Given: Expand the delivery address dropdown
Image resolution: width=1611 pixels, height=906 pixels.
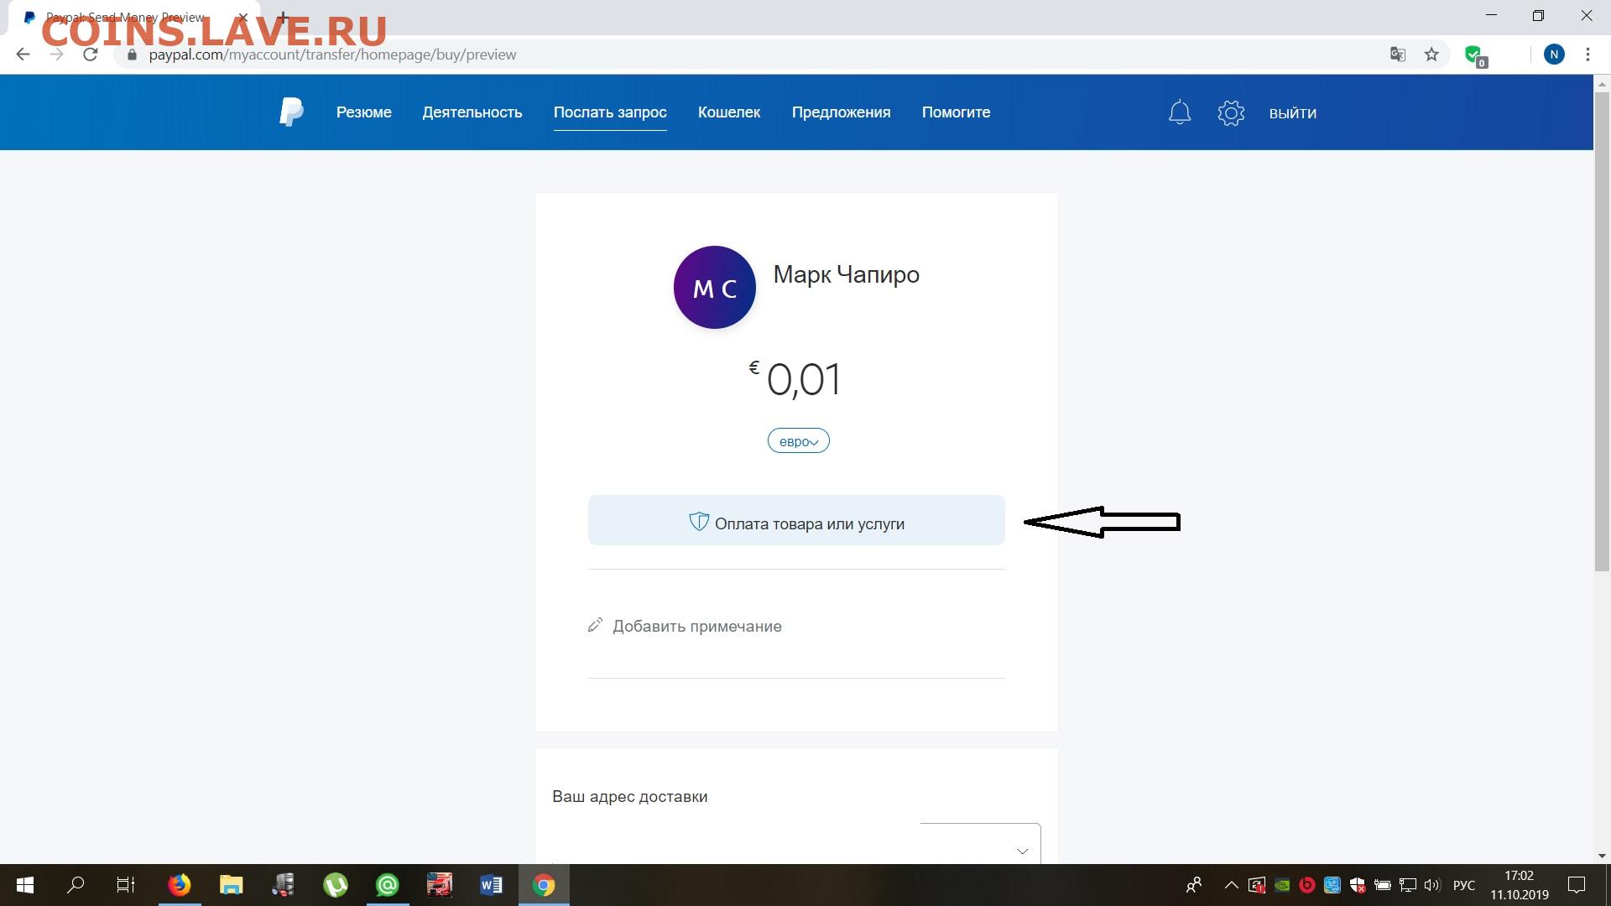Looking at the screenshot, I should point(1022,851).
